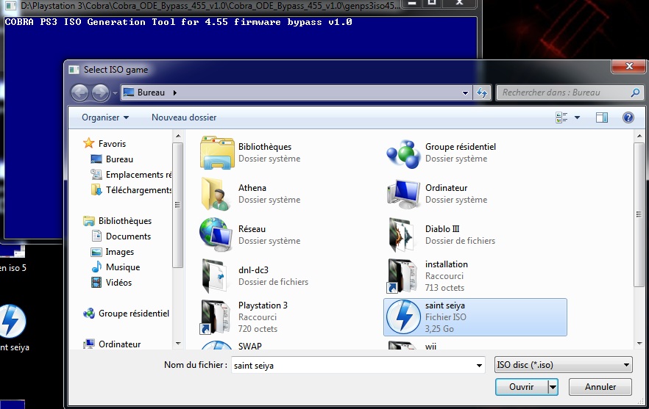The height and width of the screenshot is (409, 649).
Task: Open the Organiser menu
Action: tap(105, 117)
